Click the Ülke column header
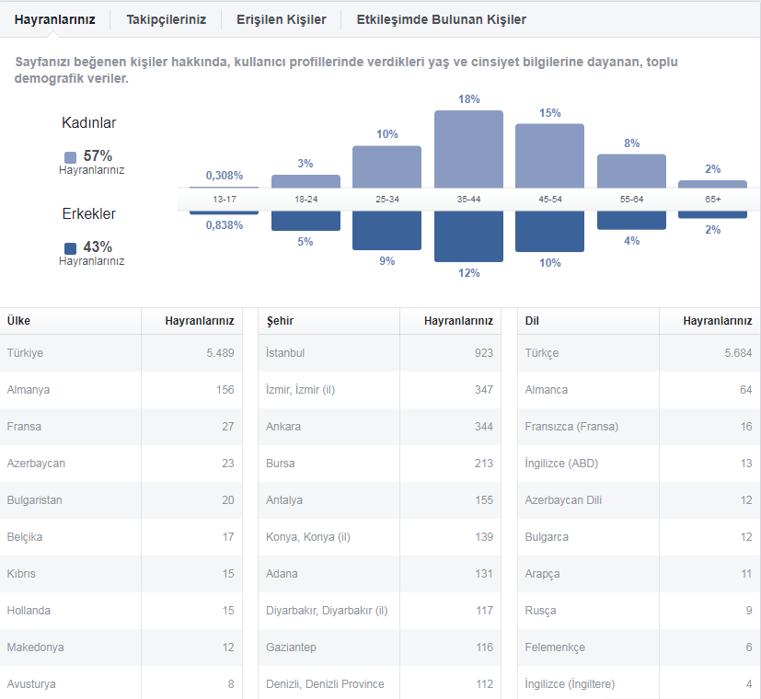 coord(18,321)
